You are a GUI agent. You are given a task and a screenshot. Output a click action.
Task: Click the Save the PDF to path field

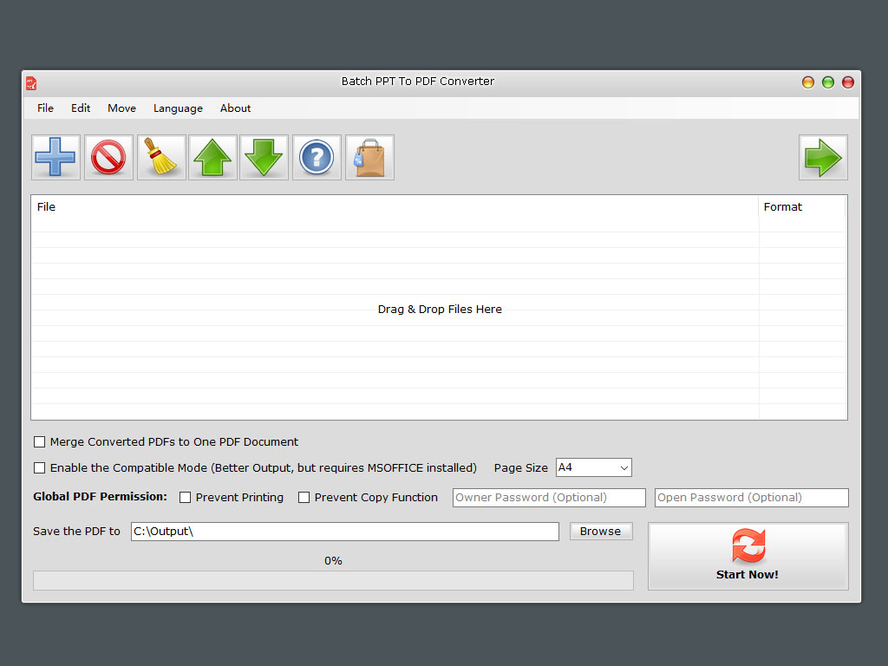click(x=345, y=532)
